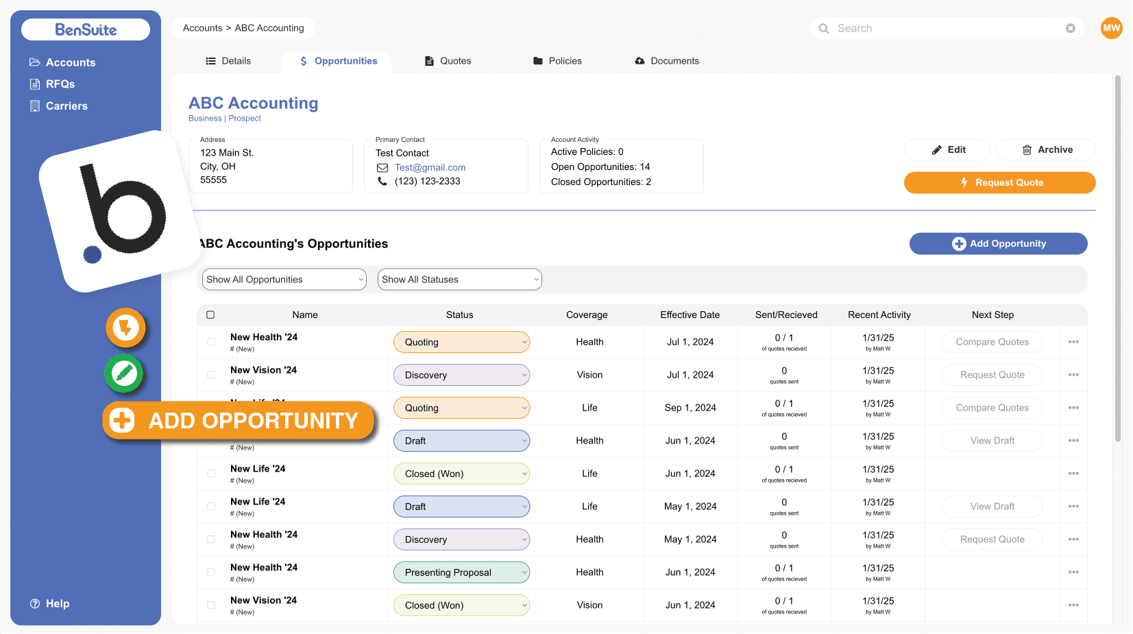
Task: Click the blue Add Opportunity button
Action: (x=999, y=244)
